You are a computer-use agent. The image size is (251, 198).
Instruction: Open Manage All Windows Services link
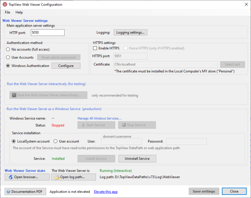pos(99,119)
